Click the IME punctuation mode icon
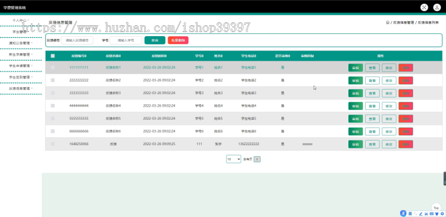 415,214
